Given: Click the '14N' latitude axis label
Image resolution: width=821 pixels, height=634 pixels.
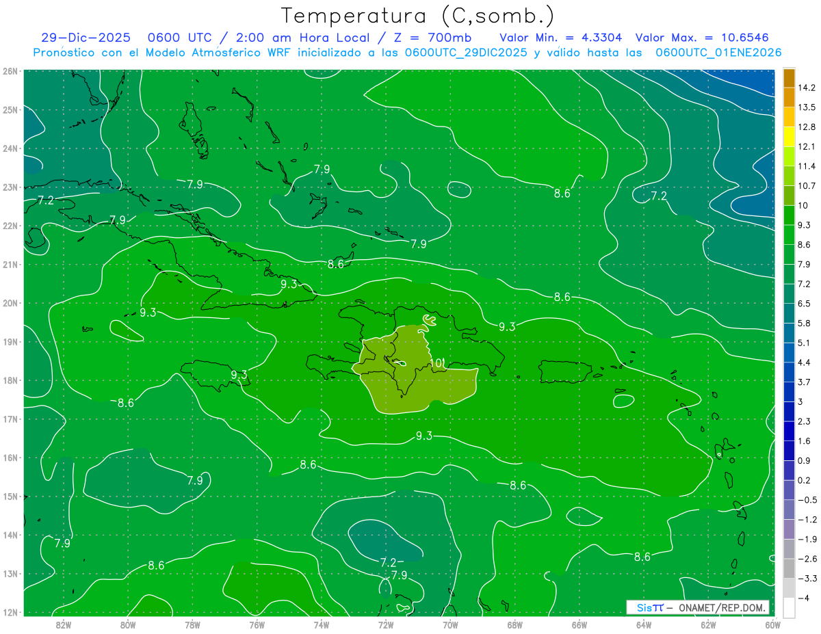Looking at the screenshot, I should (x=10, y=535).
